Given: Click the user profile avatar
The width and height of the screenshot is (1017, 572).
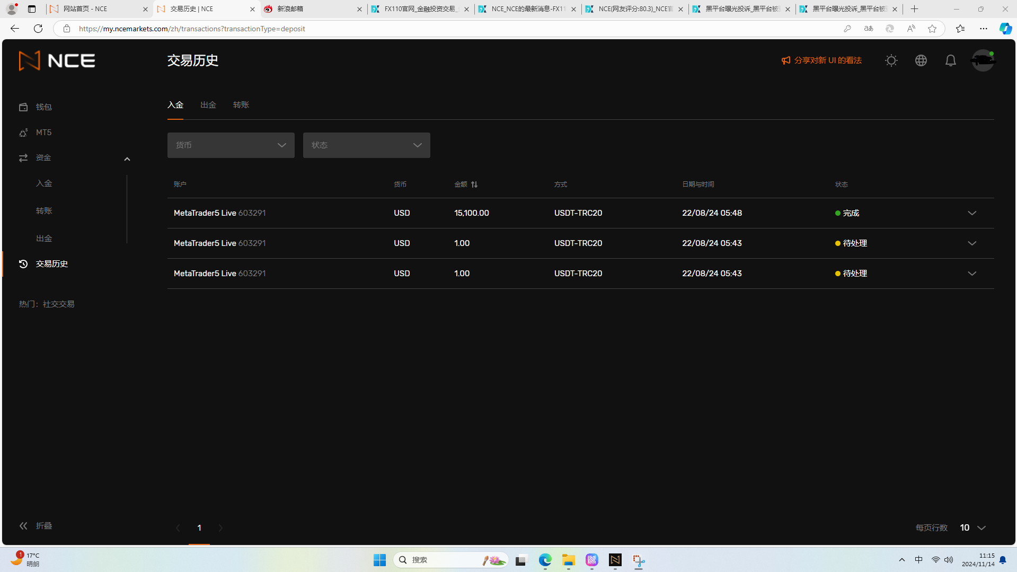Looking at the screenshot, I should [982, 60].
